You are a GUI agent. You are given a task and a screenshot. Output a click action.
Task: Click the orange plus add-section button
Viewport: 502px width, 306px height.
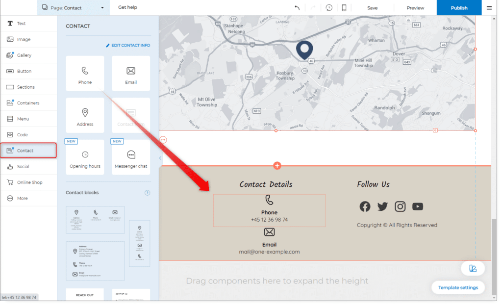pyautogui.click(x=277, y=166)
